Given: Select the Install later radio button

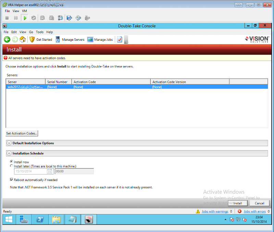Looking at the screenshot, I should pos(11,166).
